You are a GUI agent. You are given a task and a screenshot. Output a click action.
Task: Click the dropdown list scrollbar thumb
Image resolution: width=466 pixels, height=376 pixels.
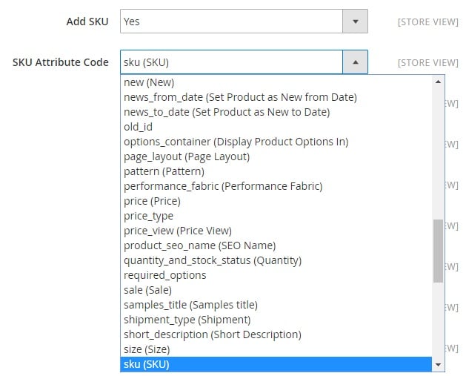click(438, 251)
